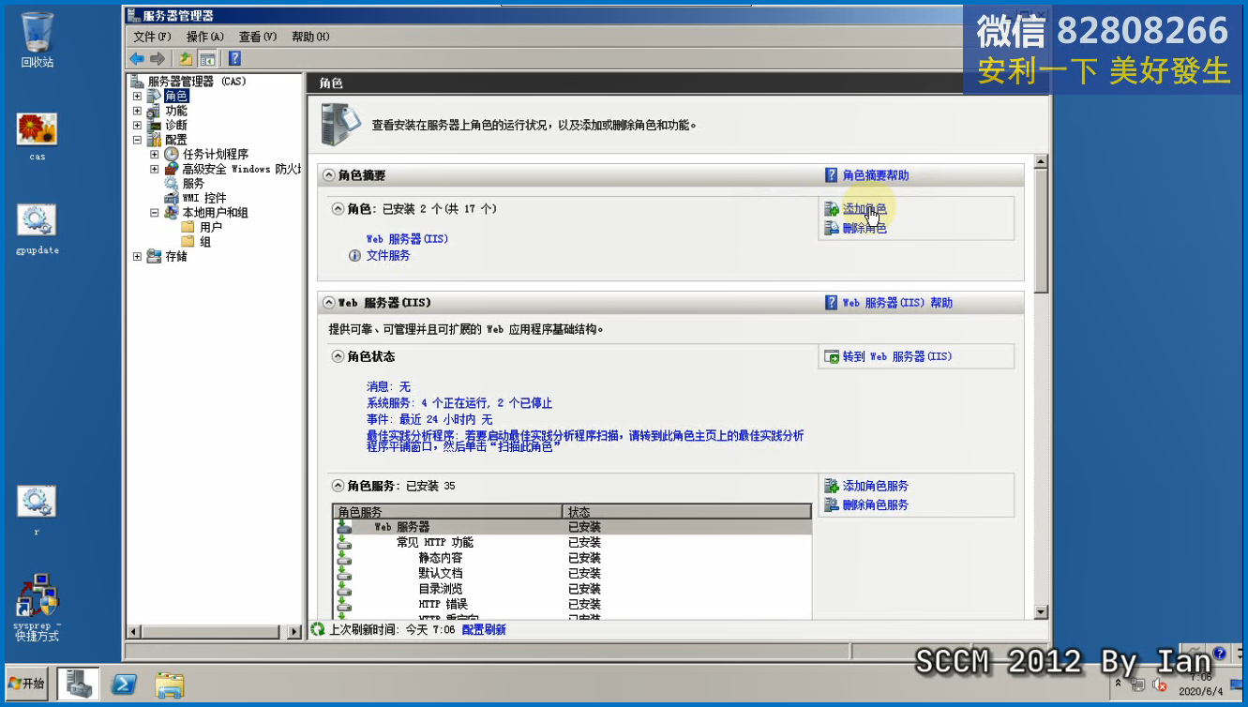1248x707 pixels.
Task: Expand the 角色 tree node
Action: [137, 96]
